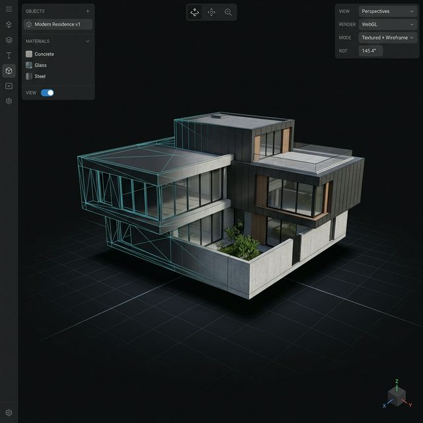The image size is (423, 423).
Task: Open the layers stack sidebar icon
Action: (9, 40)
